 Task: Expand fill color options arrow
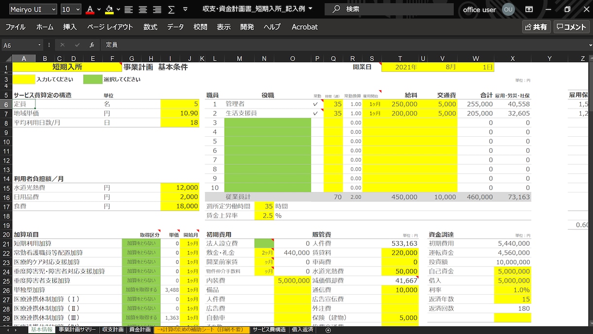click(x=118, y=9)
